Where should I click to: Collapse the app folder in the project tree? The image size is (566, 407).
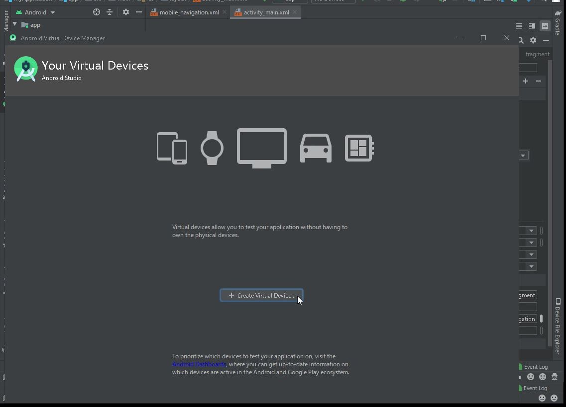pos(14,24)
